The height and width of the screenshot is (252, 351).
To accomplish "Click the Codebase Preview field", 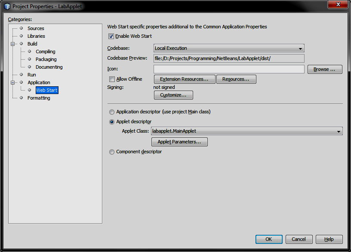I will (229, 58).
